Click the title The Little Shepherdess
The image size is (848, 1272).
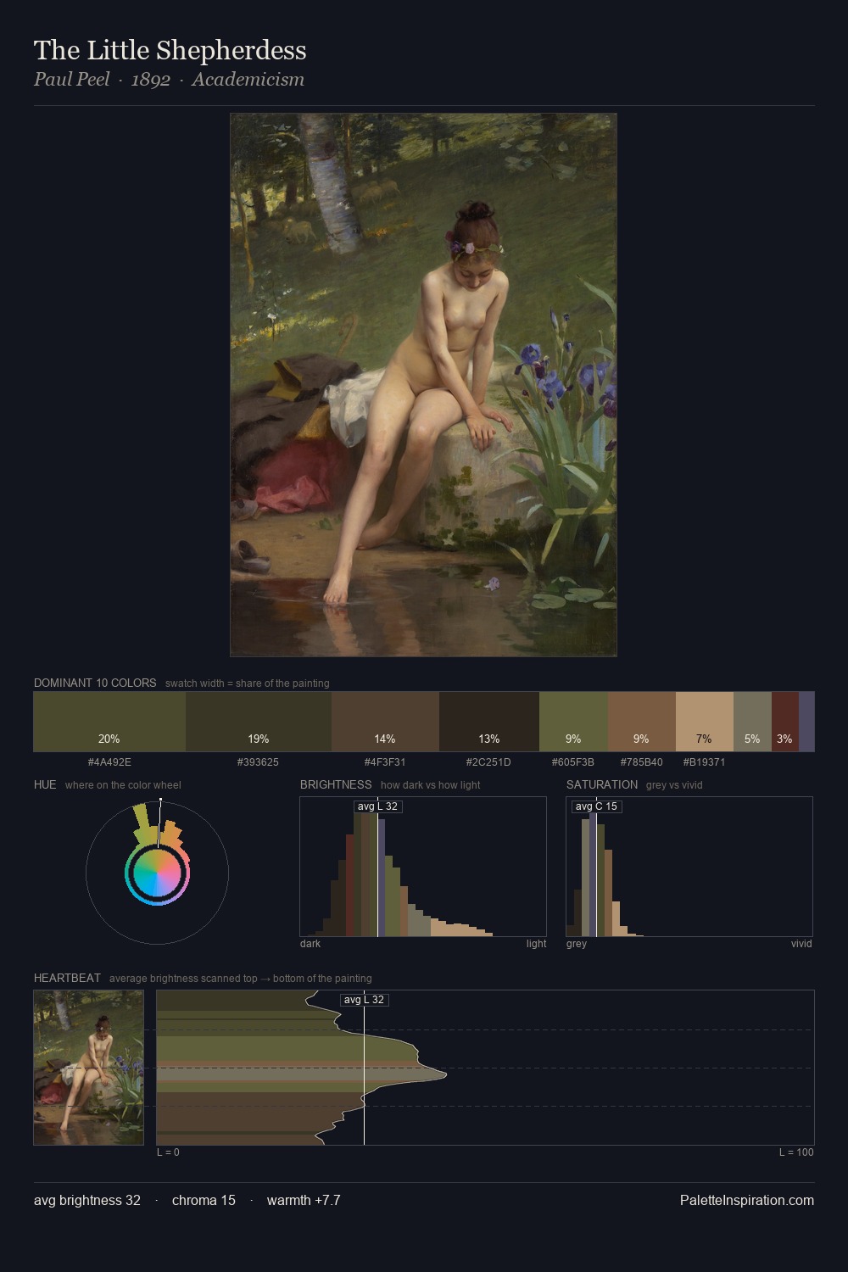tap(170, 51)
